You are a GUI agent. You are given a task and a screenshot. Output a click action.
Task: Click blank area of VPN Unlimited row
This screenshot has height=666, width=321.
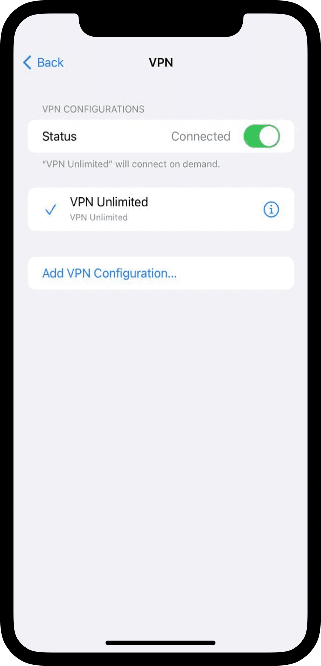click(205, 209)
